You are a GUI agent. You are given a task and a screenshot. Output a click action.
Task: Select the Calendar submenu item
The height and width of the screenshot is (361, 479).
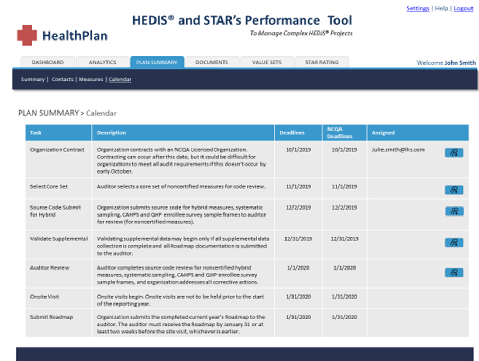(120, 80)
